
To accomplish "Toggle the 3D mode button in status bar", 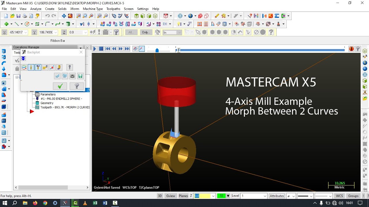I will click(x=160, y=196).
